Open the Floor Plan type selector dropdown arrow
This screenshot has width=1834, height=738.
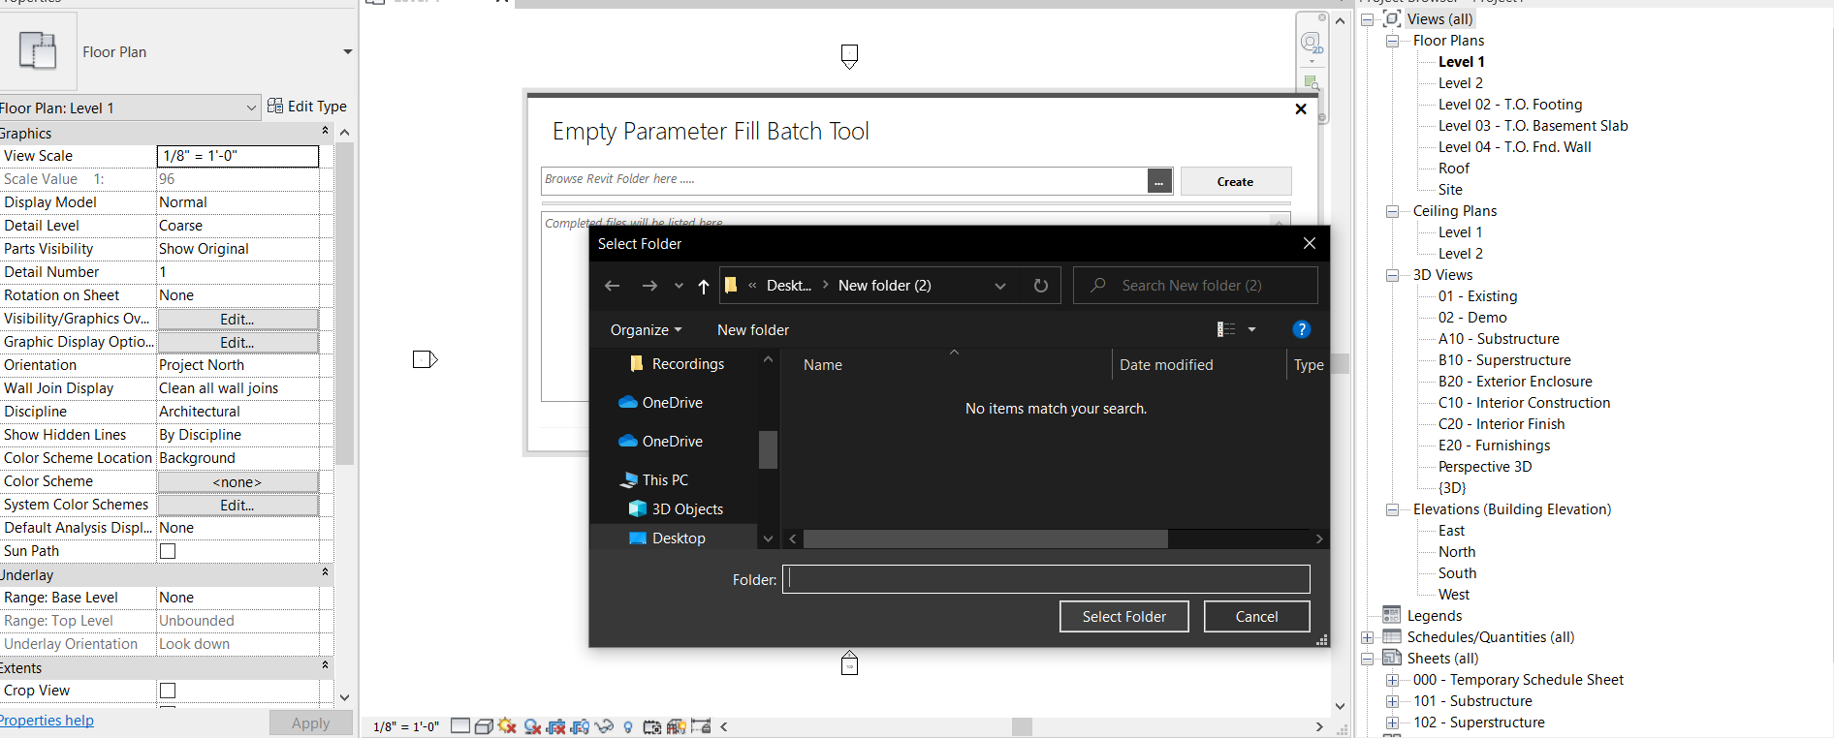click(347, 51)
